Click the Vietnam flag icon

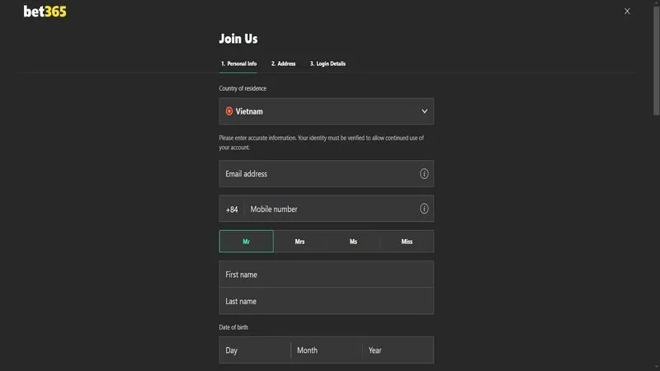pos(229,111)
